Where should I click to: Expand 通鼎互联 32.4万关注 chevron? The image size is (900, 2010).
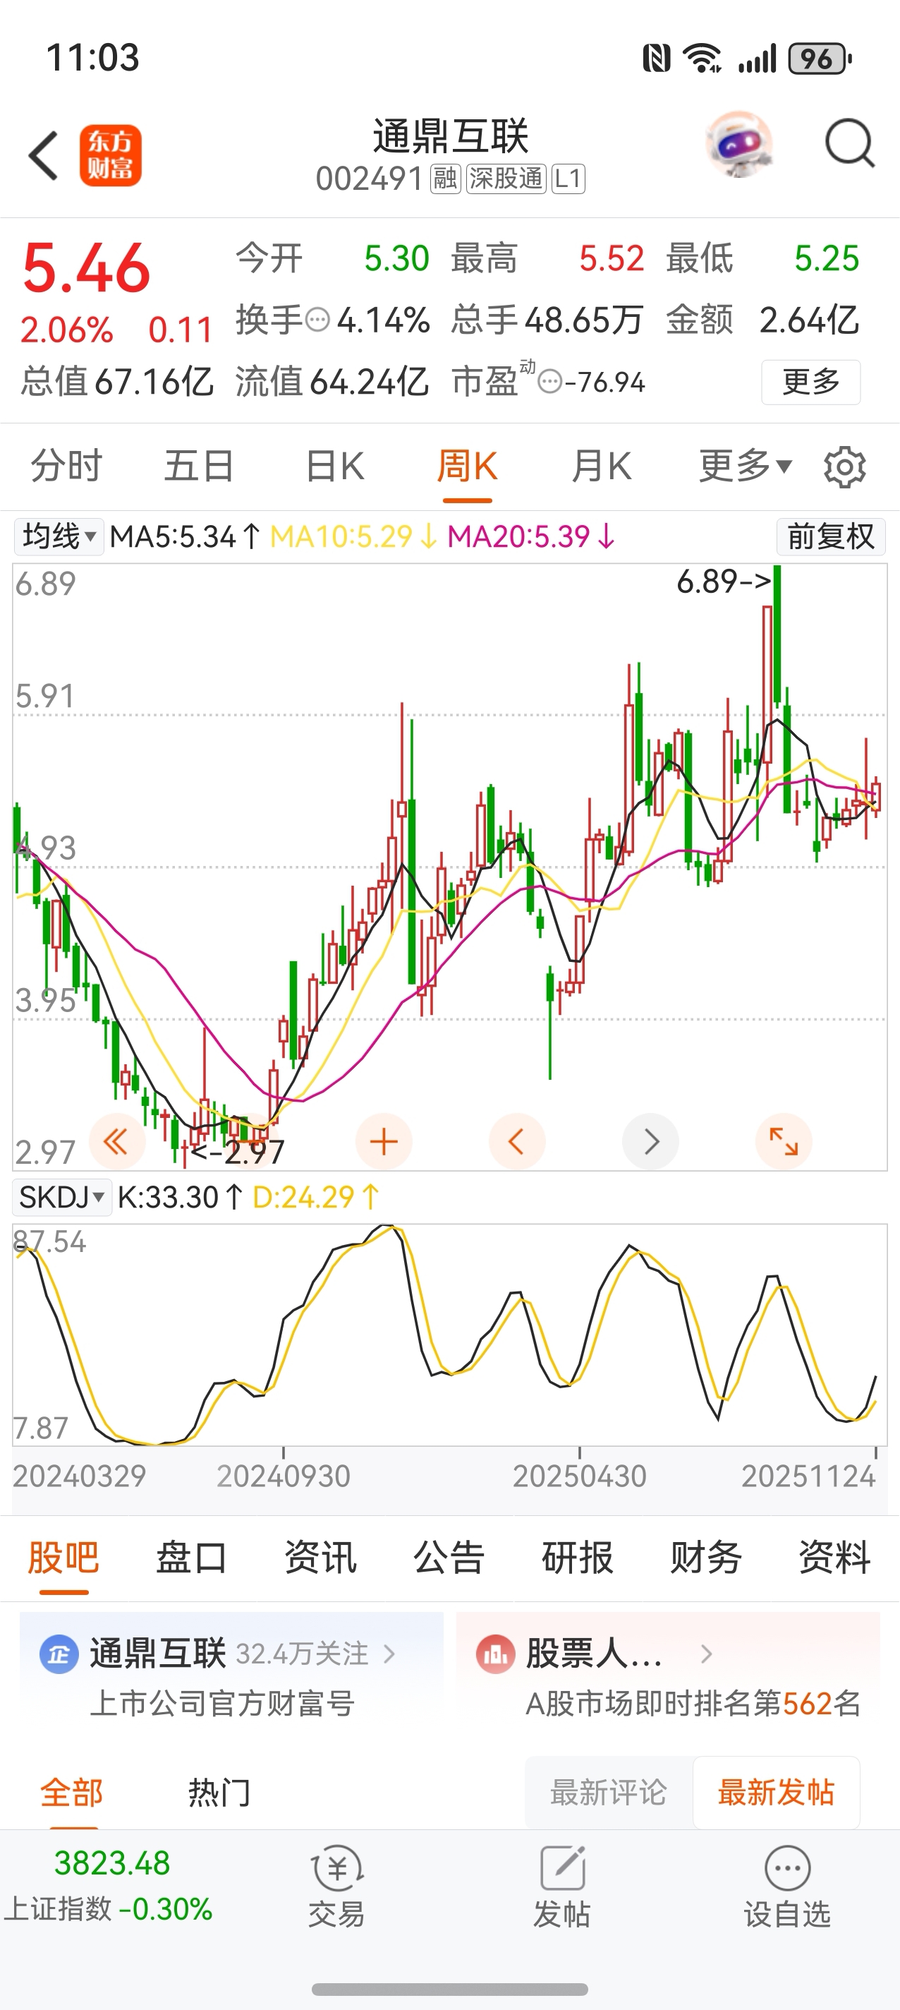click(389, 1654)
